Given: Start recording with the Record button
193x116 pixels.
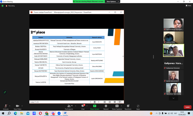Looking at the screenshot, I should click(x=106, y=107).
